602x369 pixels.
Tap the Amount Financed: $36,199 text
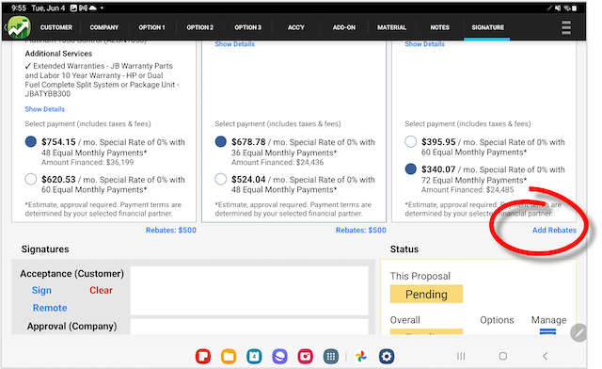tap(87, 162)
